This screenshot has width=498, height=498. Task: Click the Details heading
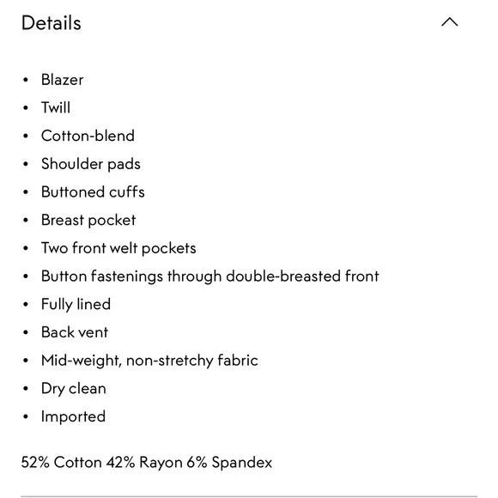[x=52, y=23]
